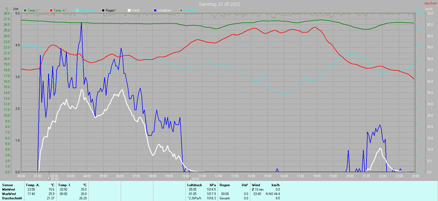Click the green Temp. I. legend swatch
438x201 pixels.
(25, 10)
